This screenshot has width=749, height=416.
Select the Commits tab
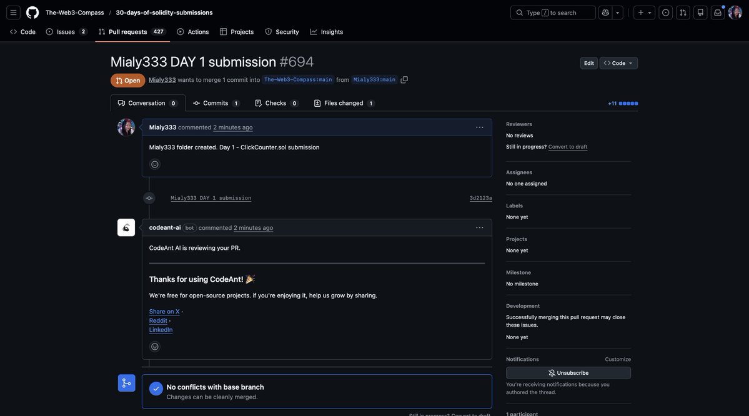click(x=216, y=103)
